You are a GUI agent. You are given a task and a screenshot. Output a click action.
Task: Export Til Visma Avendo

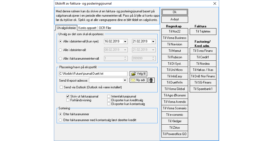tap(175, 102)
